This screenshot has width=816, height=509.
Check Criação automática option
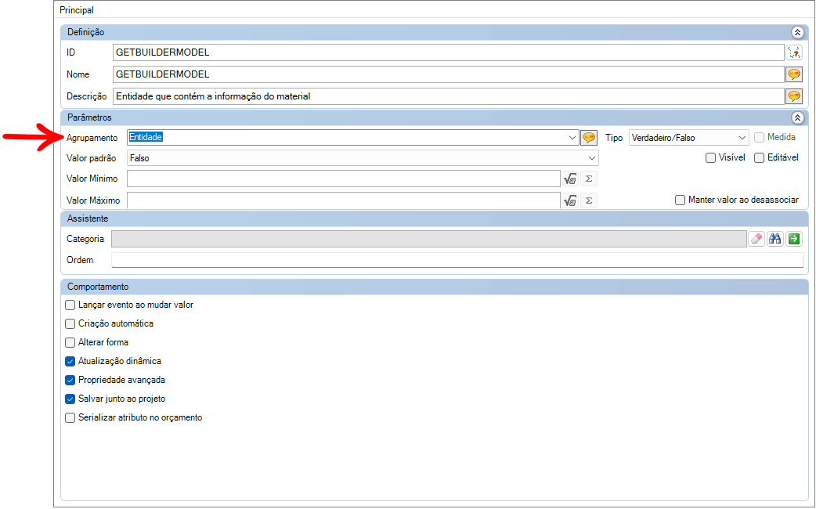pos(70,323)
